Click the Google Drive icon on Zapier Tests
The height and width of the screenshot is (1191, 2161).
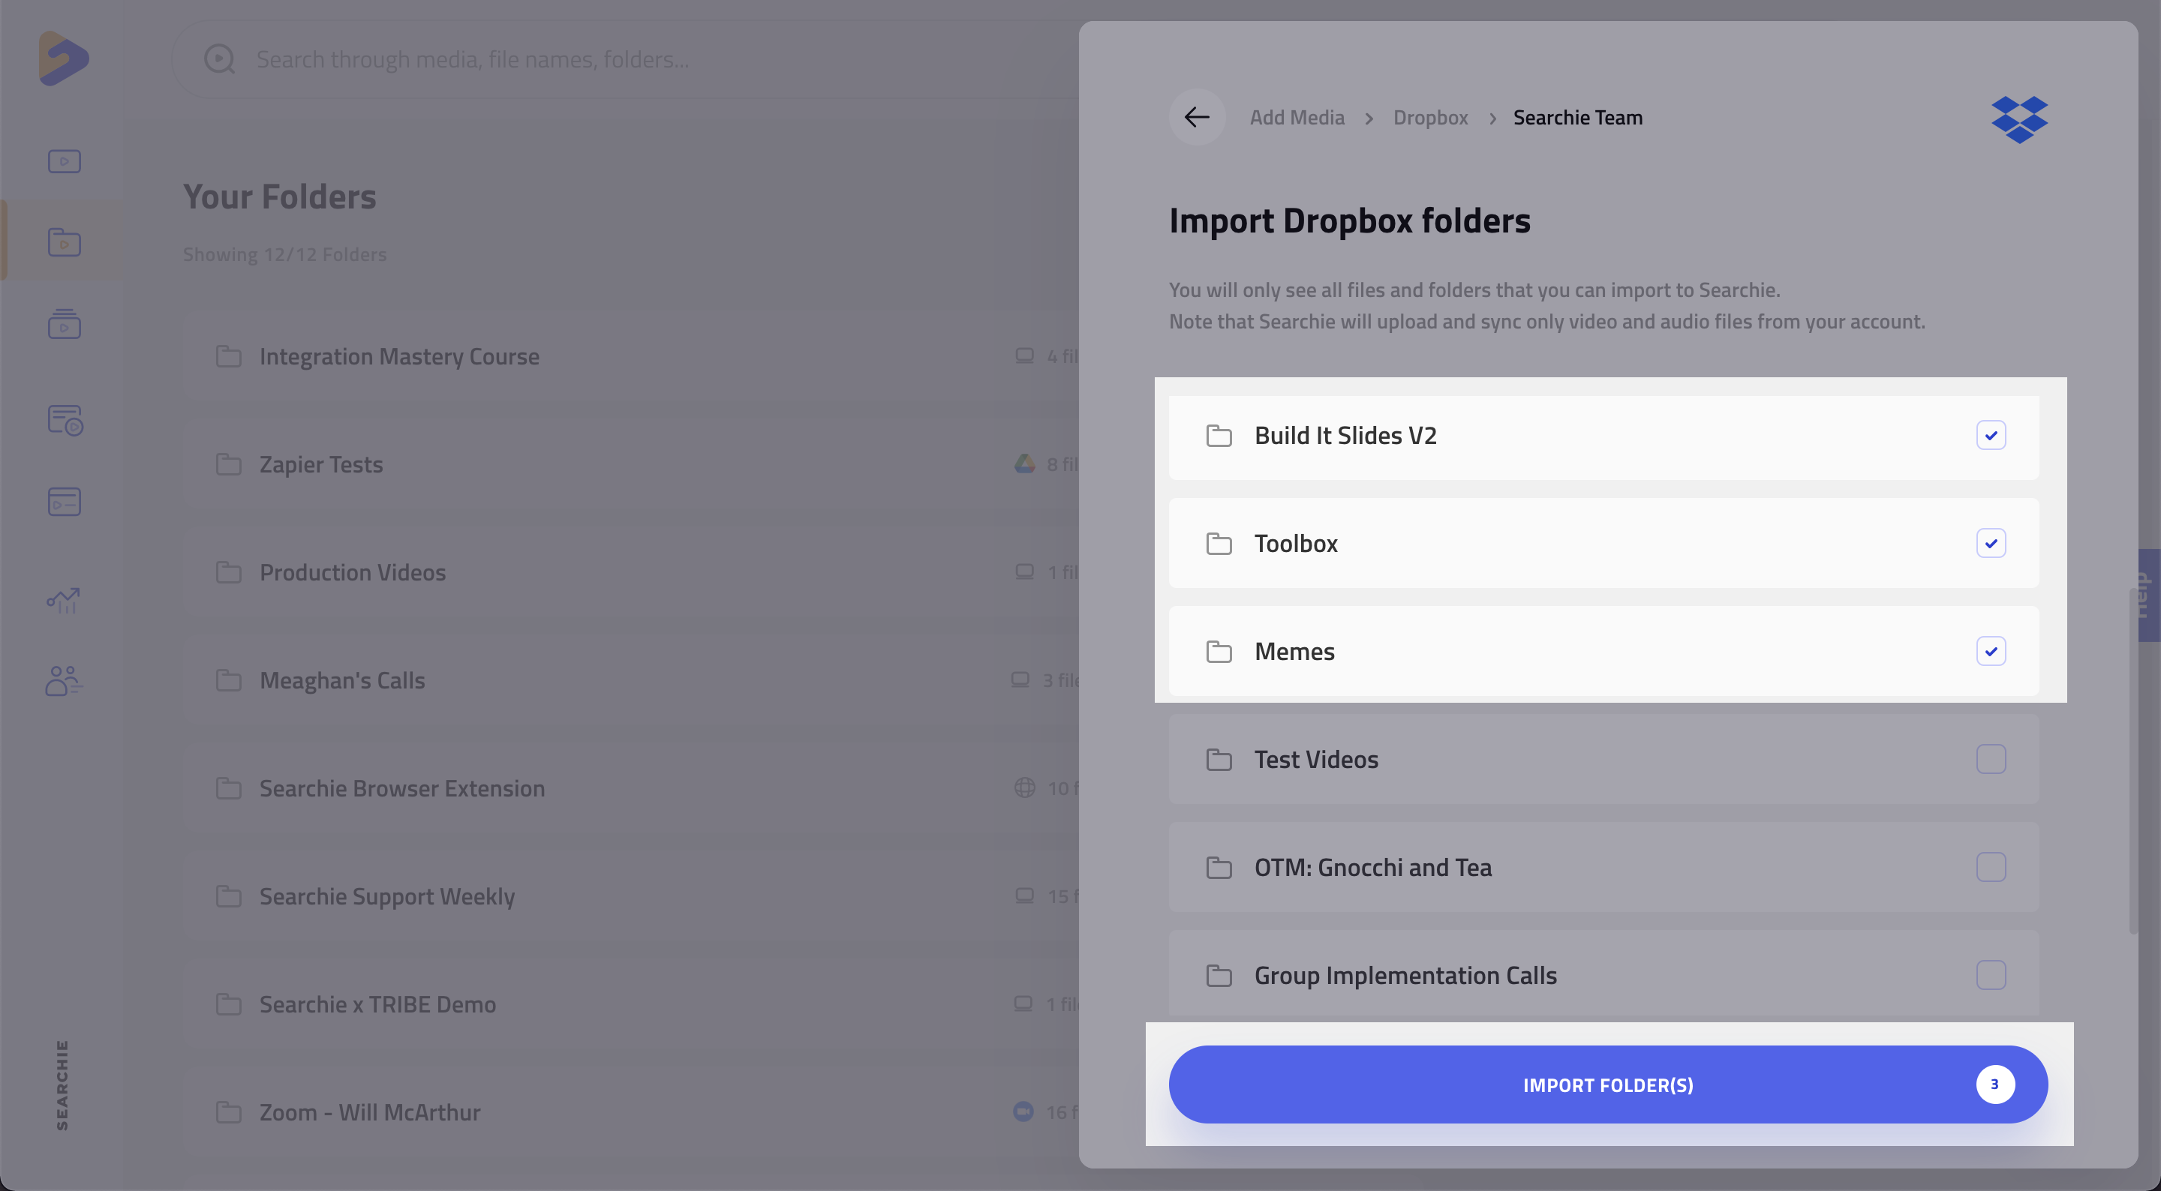coord(1024,463)
